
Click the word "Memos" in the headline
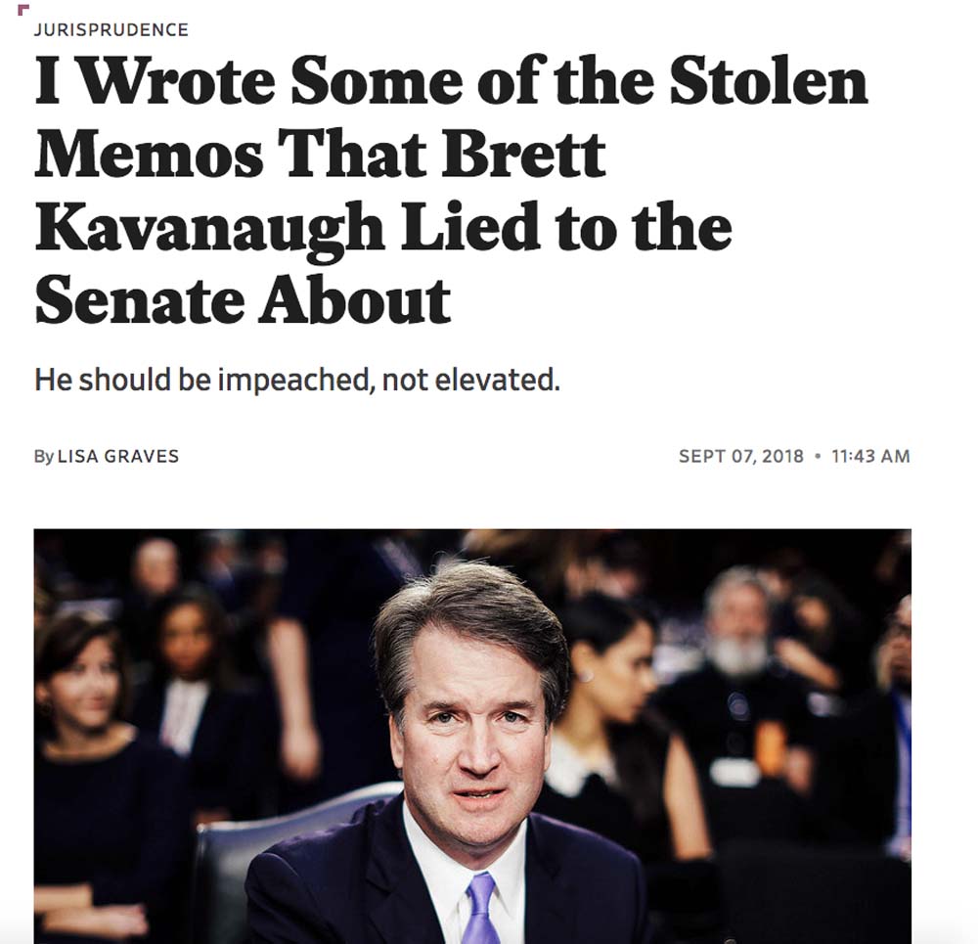point(149,156)
